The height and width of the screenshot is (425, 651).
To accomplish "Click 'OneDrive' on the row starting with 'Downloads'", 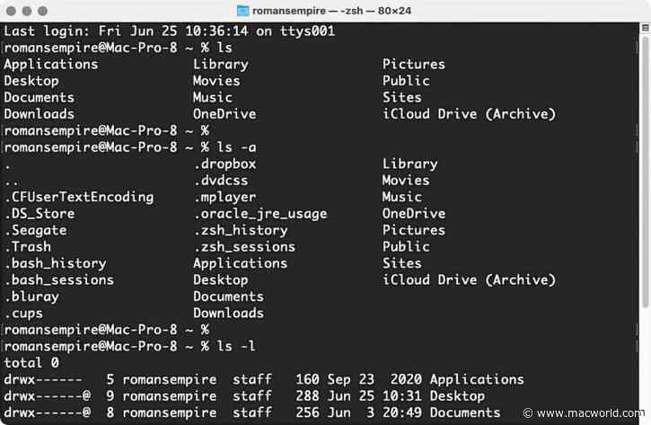I will coord(224,114).
